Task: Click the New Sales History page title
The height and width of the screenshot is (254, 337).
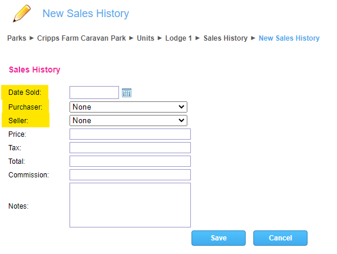Action: (86, 14)
